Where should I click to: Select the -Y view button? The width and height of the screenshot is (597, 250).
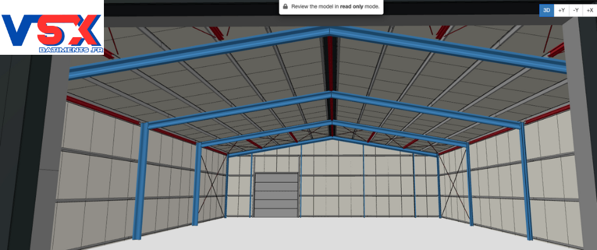point(576,11)
